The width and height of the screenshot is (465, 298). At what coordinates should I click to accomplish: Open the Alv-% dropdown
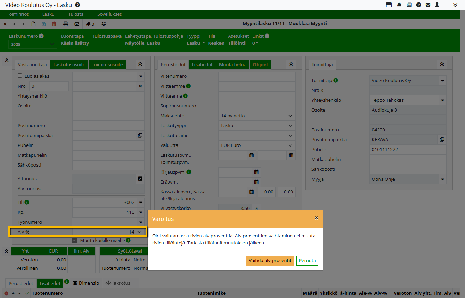pos(139,232)
